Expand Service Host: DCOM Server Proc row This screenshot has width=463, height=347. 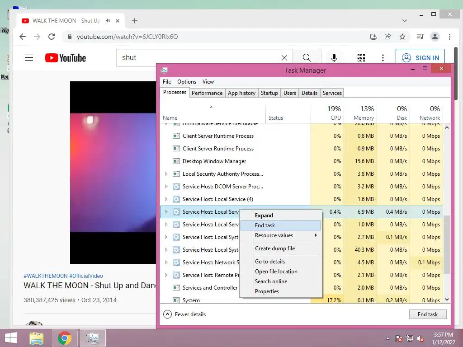point(166,187)
